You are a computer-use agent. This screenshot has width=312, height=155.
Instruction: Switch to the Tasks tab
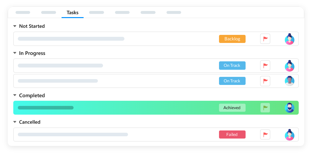(x=72, y=13)
